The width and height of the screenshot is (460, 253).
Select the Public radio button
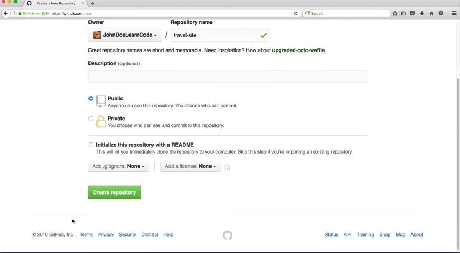(x=91, y=99)
